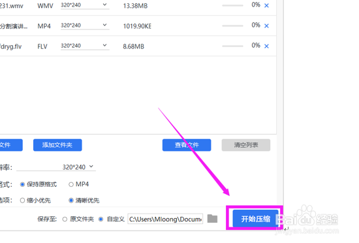This screenshot has height=243, width=359.
Task: Open resolution dropdown for WMV file
Action: (85, 5)
